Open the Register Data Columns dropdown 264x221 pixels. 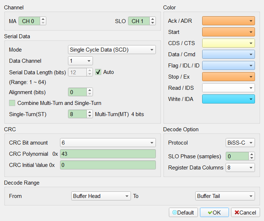tap(240, 168)
